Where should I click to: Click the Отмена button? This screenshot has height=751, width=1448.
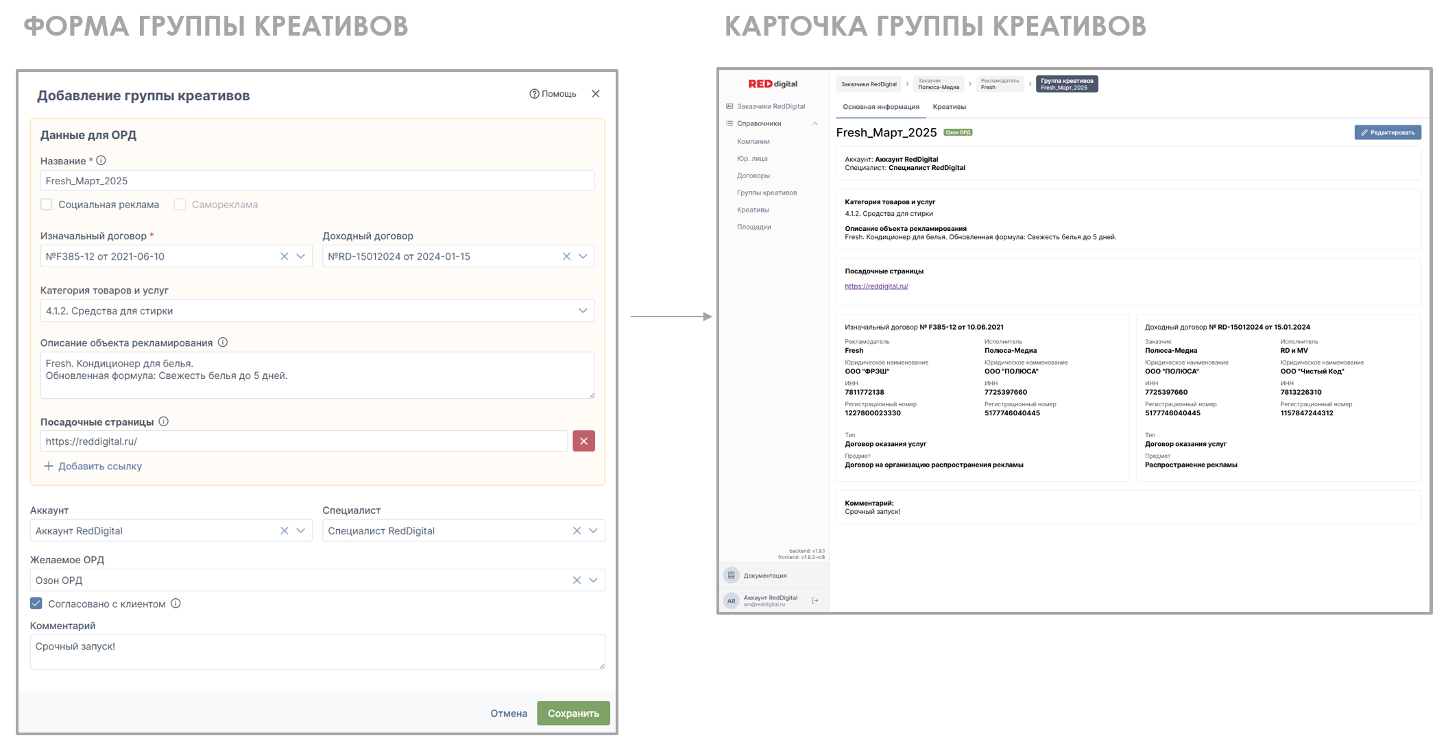[x=509, y=713]
